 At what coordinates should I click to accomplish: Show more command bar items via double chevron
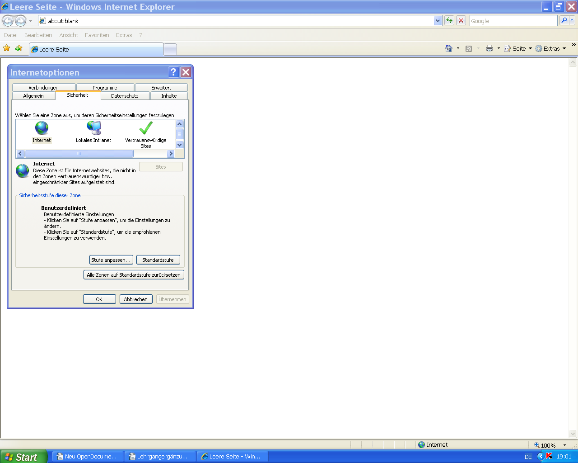[x=574, y=45]
